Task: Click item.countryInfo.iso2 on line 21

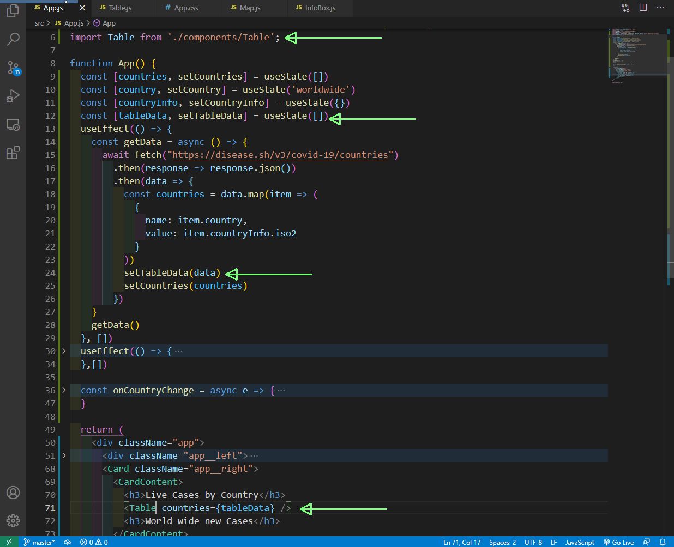Action: (x=240, y=233)
